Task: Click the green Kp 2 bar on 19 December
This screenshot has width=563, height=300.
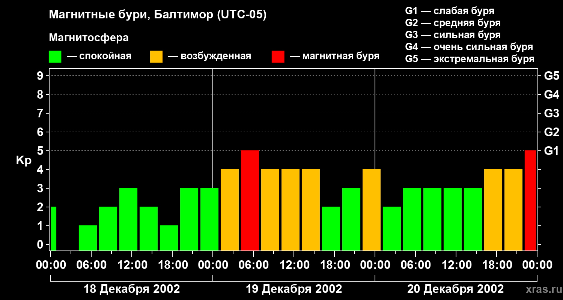Action: coord(331,228)
